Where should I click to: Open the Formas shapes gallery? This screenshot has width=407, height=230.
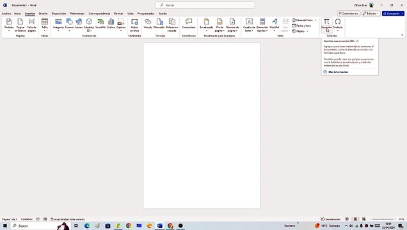coord(69,25)
